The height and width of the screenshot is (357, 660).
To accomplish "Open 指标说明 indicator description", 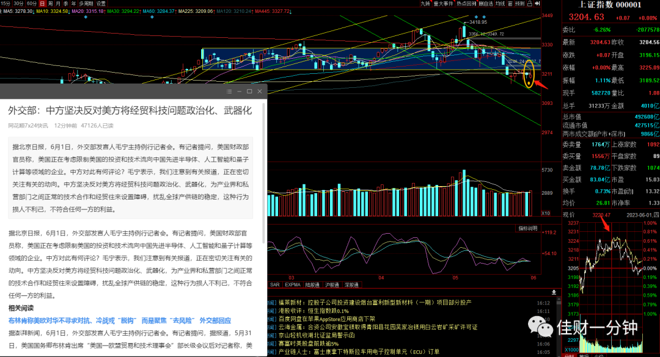I will tap(528, 228).
